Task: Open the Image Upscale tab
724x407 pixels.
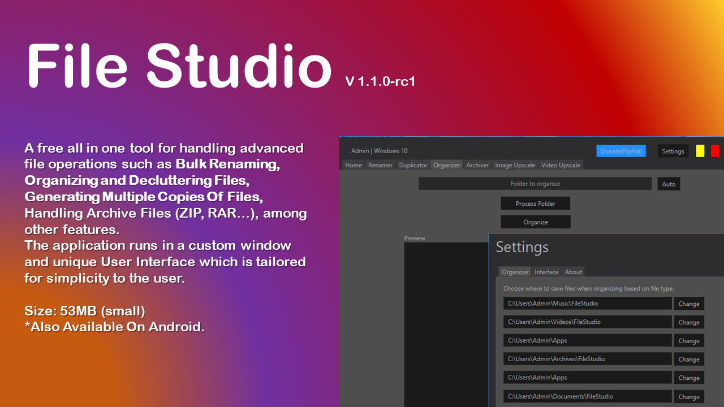Action: [515, 165]
